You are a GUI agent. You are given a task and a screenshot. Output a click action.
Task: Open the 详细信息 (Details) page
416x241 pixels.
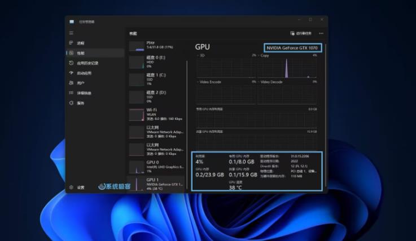(95, 93)
